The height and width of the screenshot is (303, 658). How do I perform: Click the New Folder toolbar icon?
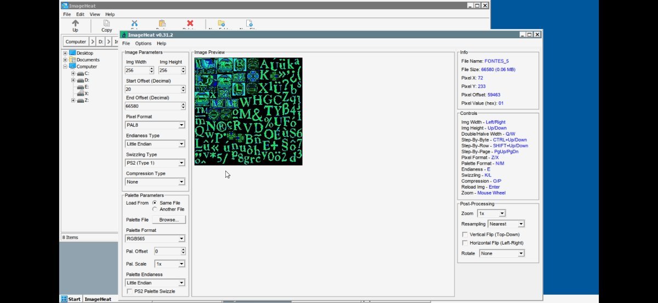[x=222, y=24]
